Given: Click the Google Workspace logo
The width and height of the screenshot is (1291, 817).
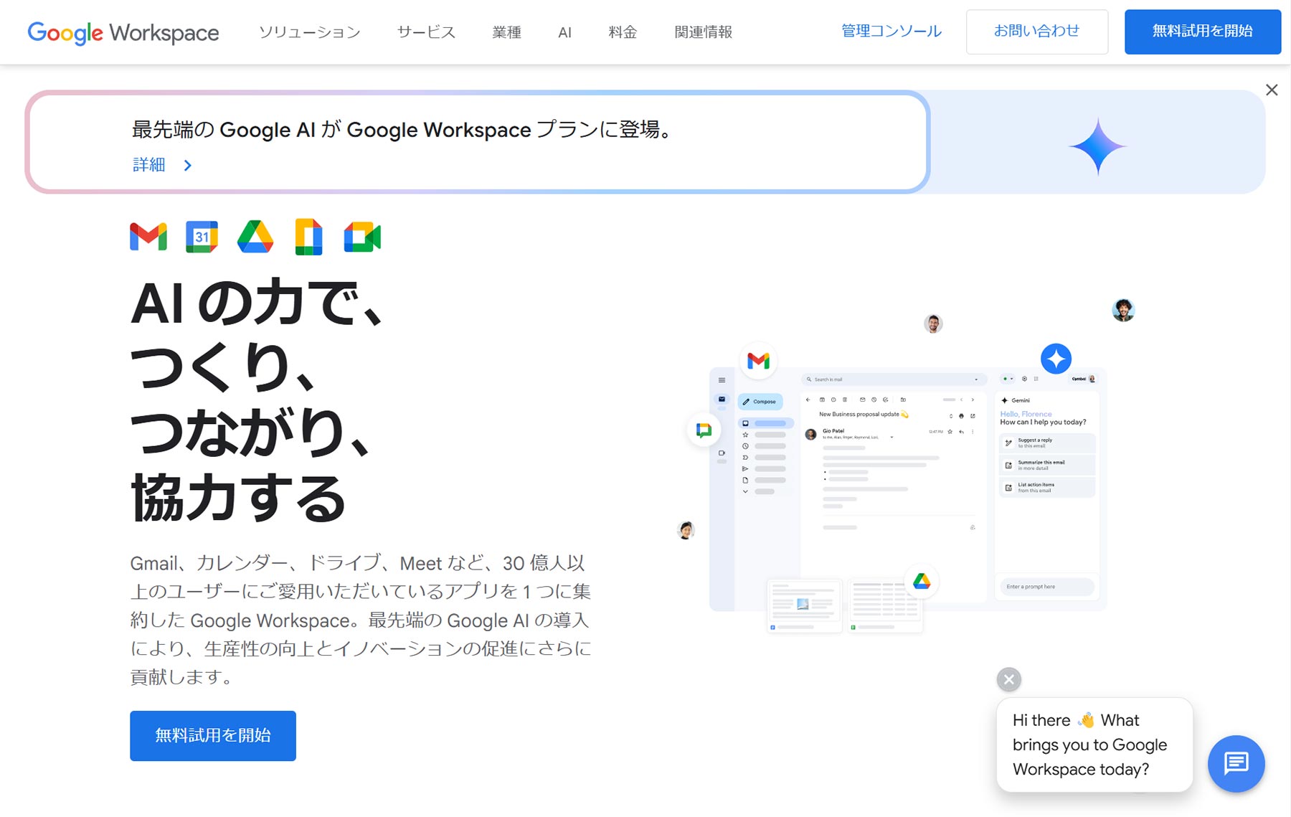Looking at the screenshot, I should tap(123, 32).
